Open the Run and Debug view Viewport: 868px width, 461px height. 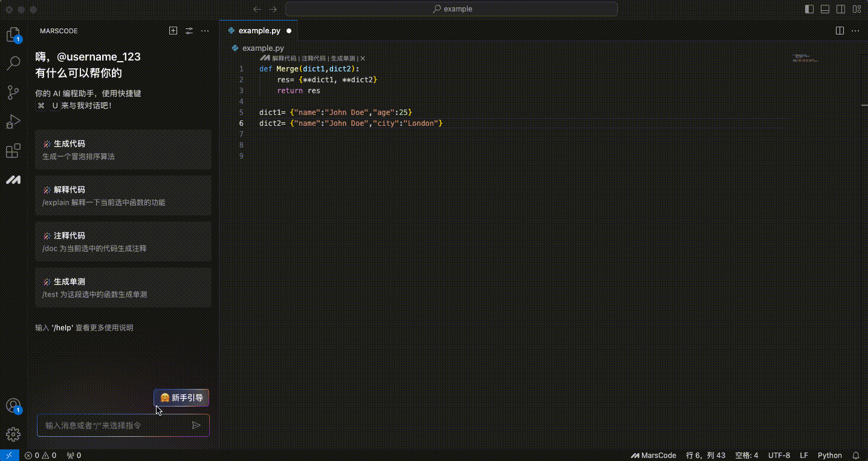[x=13, y=122]
